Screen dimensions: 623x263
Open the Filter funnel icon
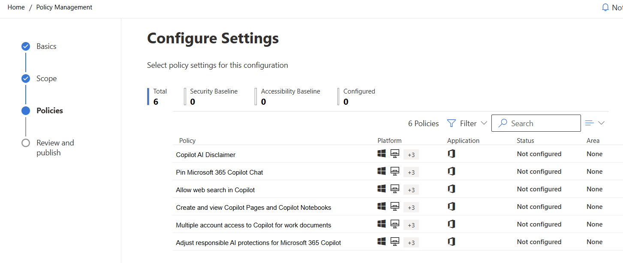(451, 123)
